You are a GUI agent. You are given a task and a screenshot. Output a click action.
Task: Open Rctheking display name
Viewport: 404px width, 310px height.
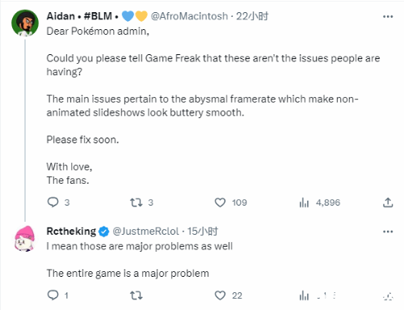pos(71,231)
